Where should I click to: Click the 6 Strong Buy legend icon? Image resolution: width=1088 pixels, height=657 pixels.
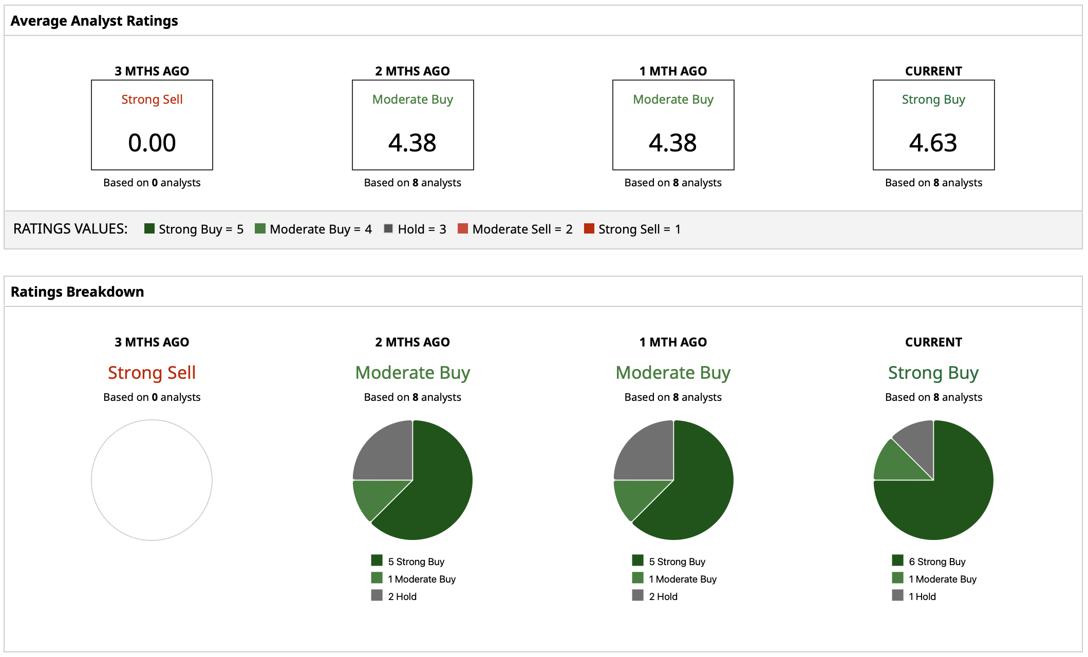(897, 560)
